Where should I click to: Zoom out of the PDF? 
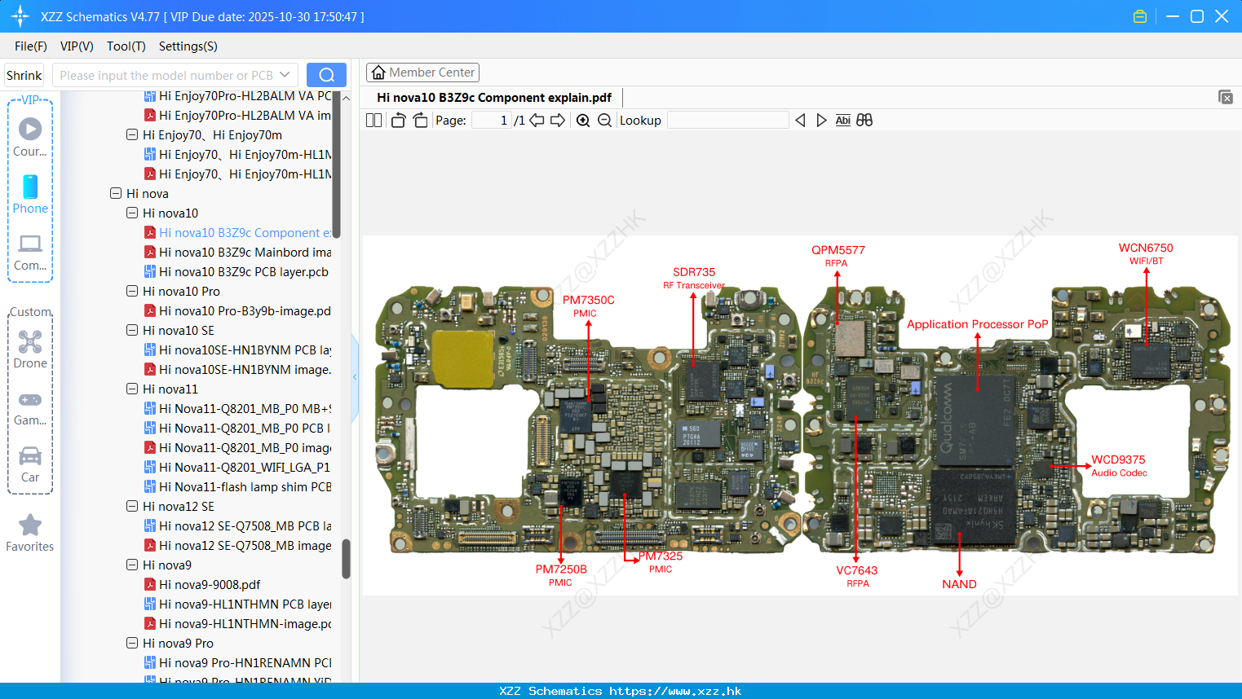pos(604,121)
